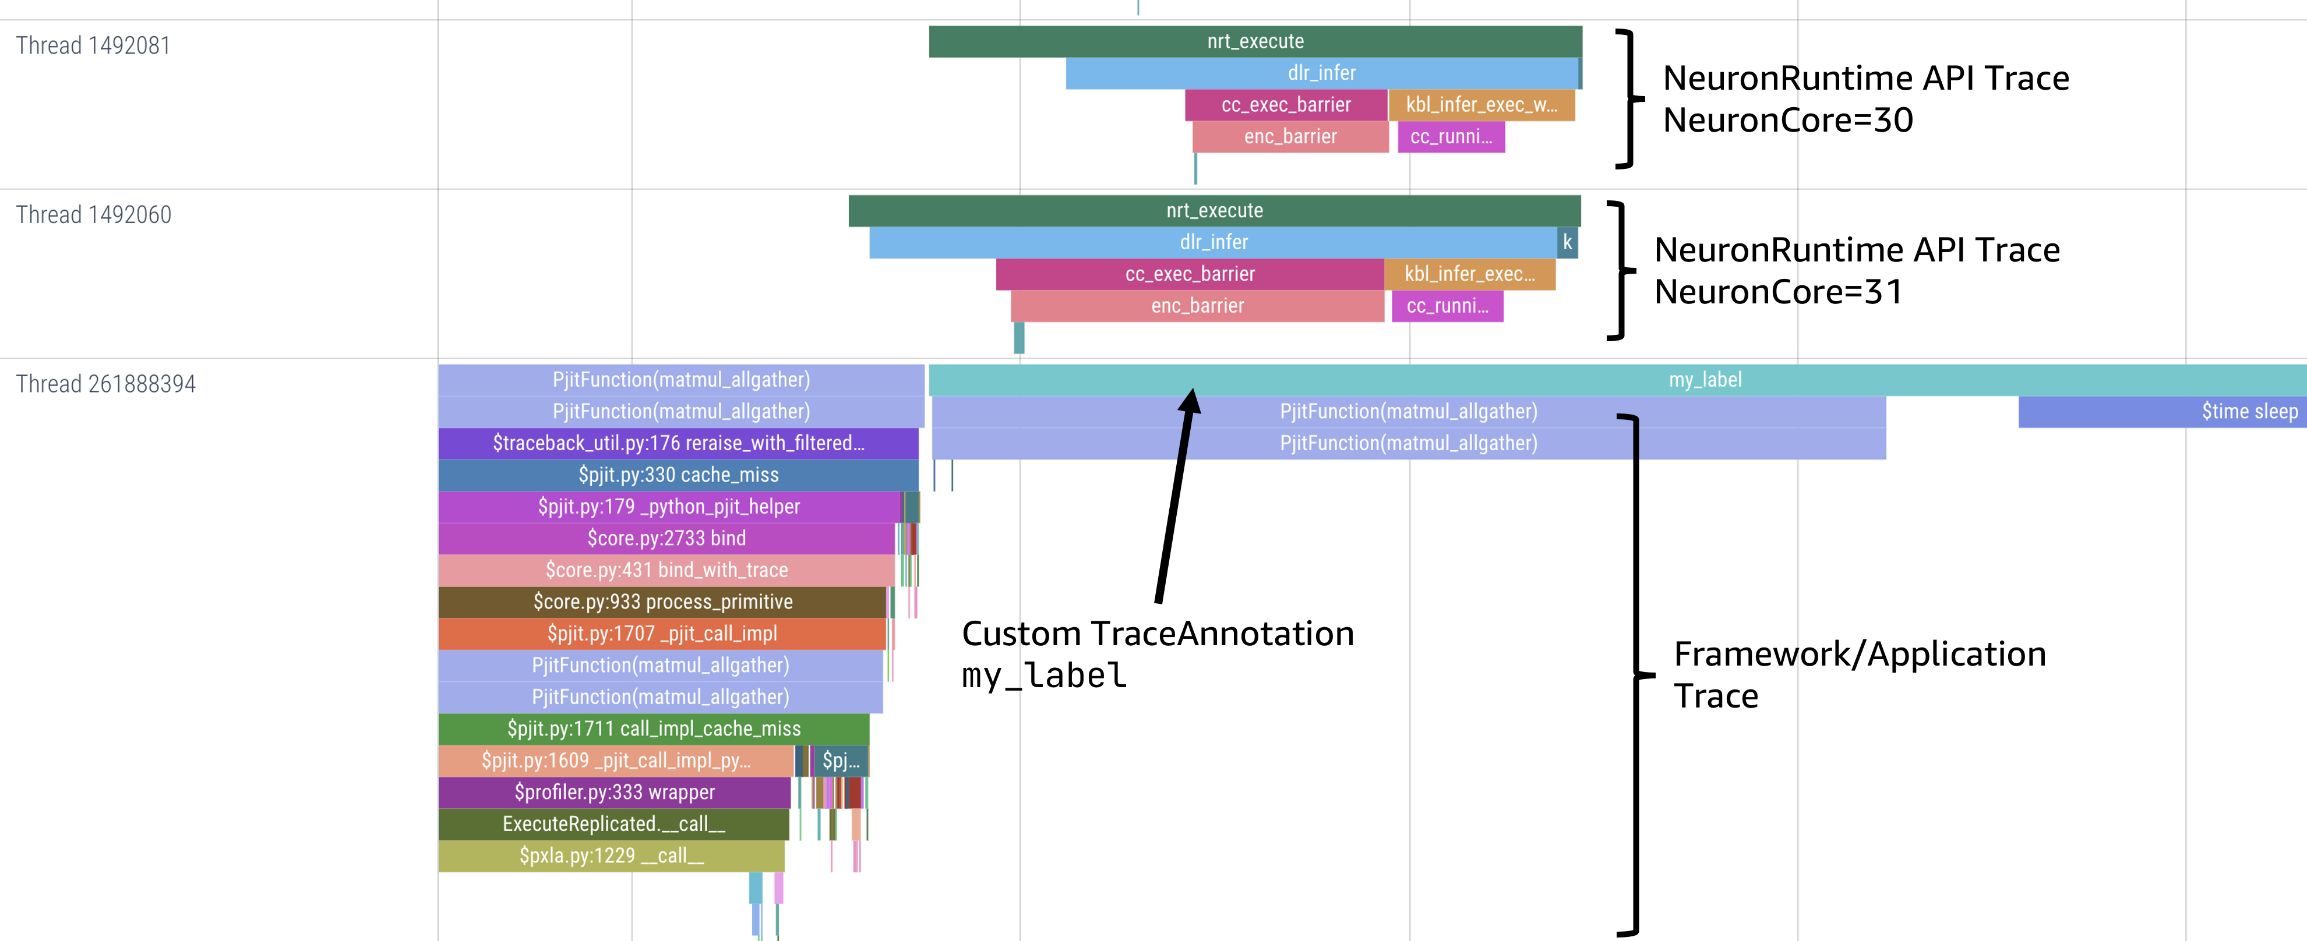Select the nrt_execute span on Thread 1492060
Viewport: 2307px width, 941px height.
(1214, 210)
